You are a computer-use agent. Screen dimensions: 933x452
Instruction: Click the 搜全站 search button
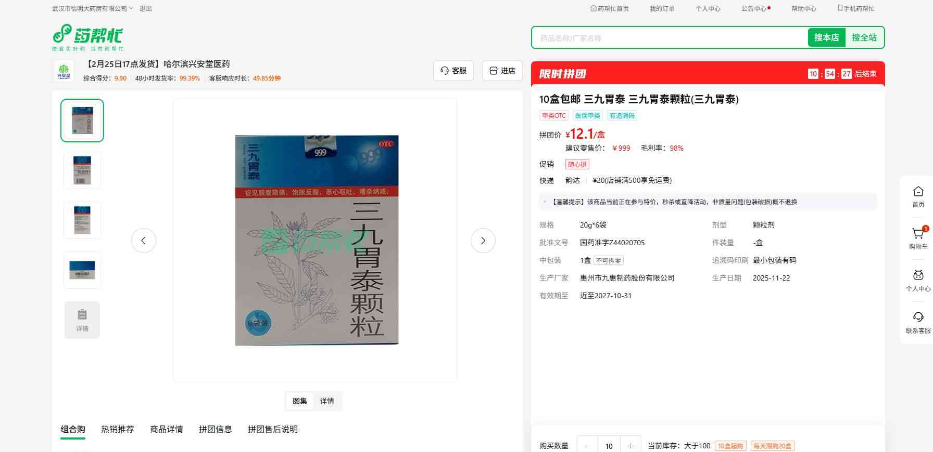coord(864,37)
